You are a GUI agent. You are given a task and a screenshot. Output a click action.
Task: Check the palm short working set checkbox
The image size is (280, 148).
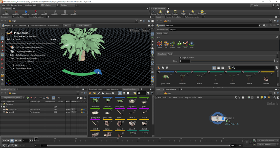point(159,72)
